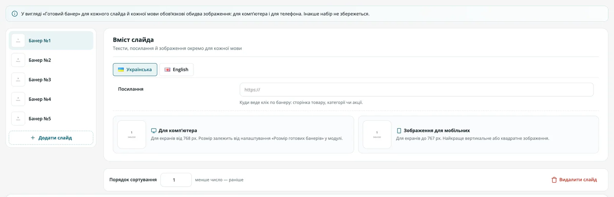Focus the Порядок сортування number field
This screenshot has width=614, height=197.
click(176, 180)
